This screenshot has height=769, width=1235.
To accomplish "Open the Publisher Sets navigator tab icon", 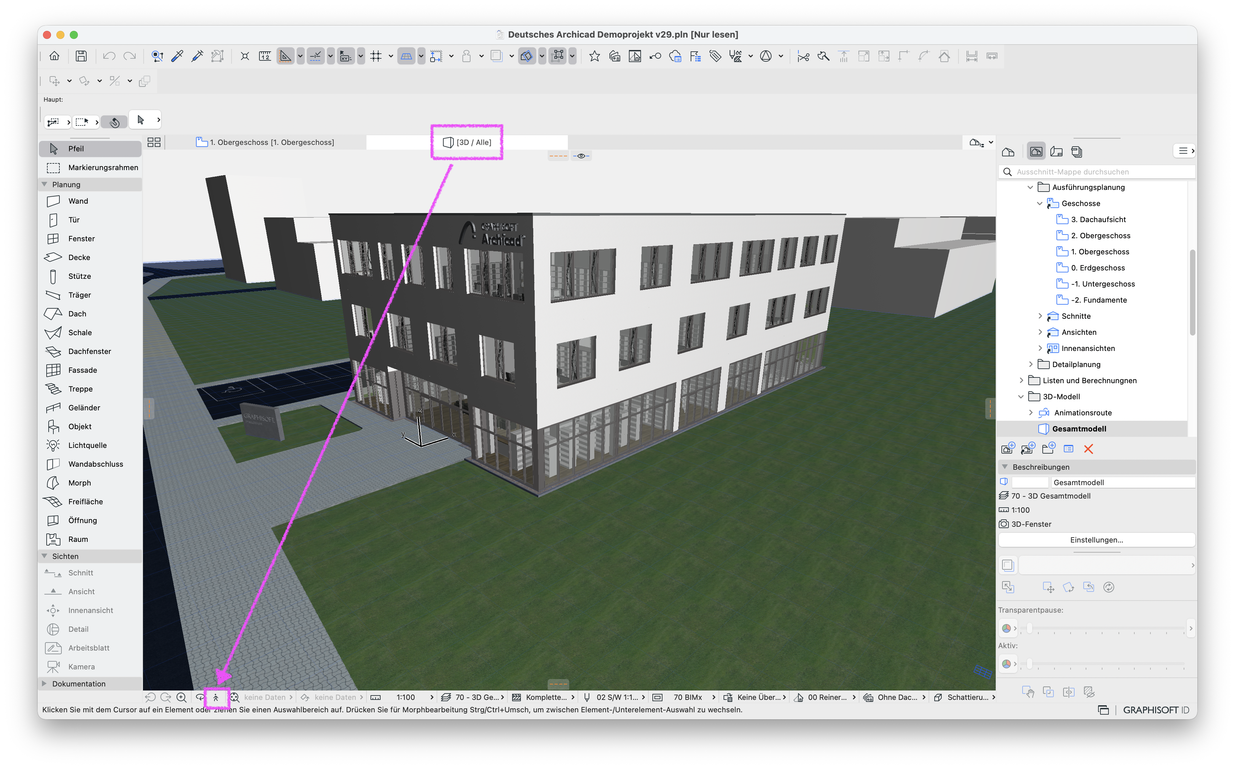I will click(1076, 152).
